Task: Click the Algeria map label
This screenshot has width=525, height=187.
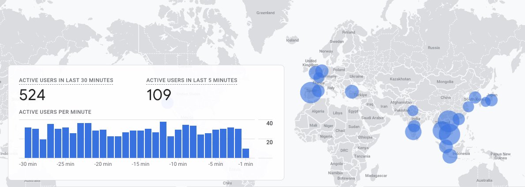Action: [318, 112]
